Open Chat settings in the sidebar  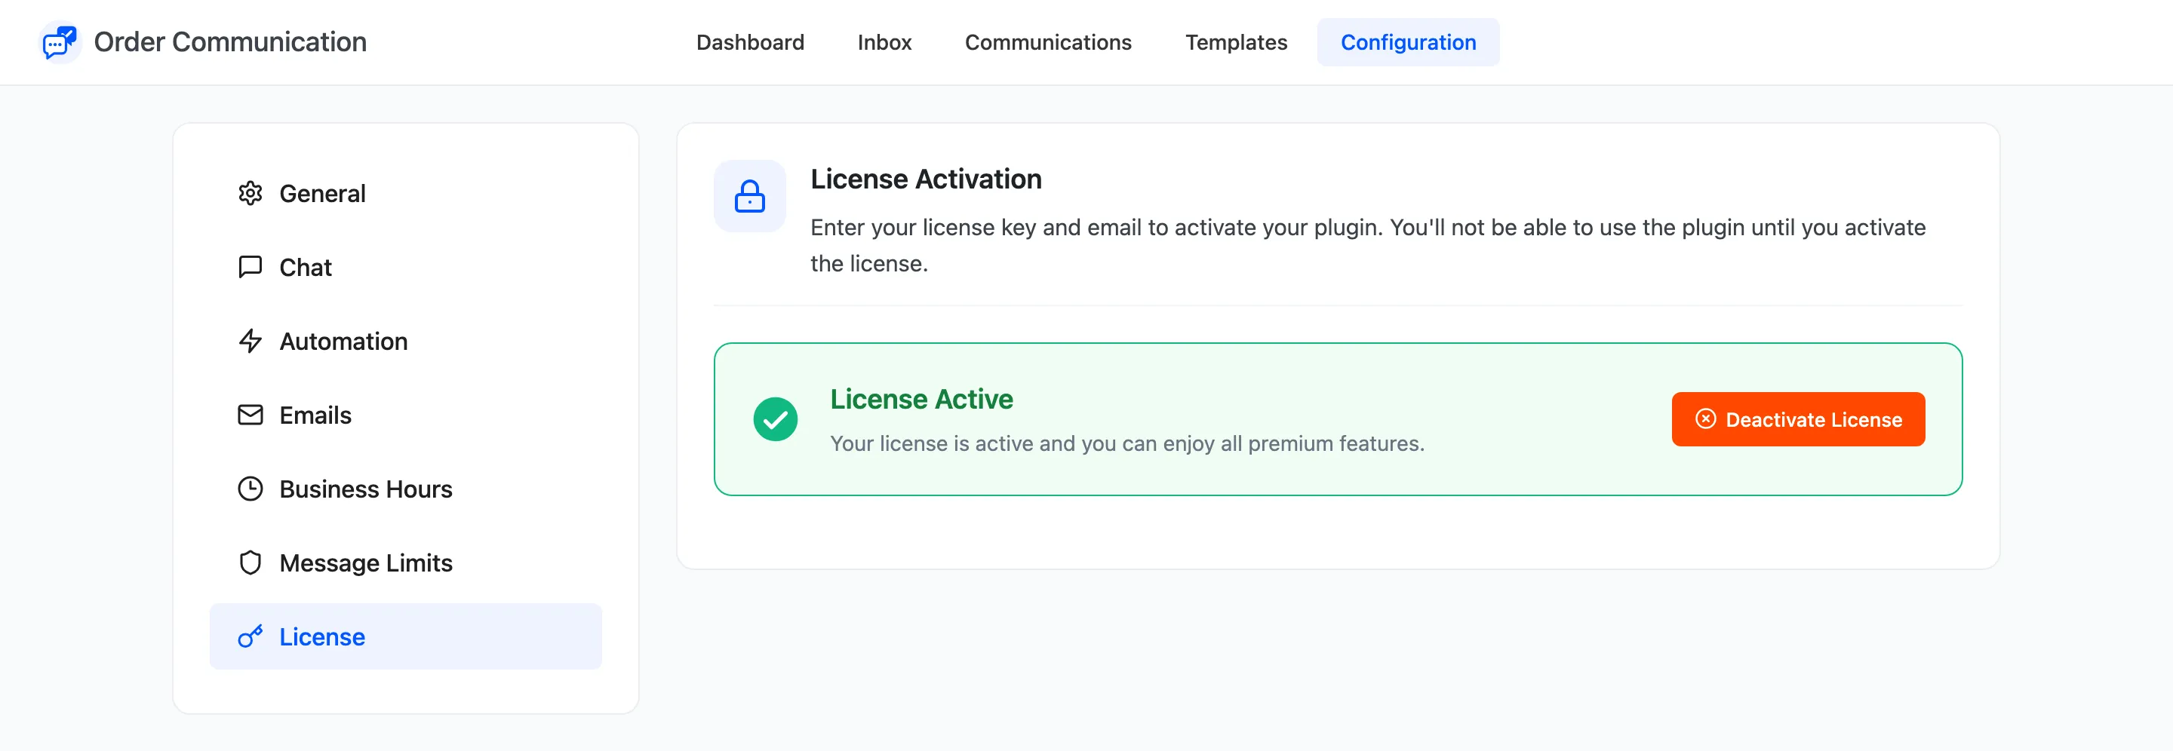click(x=406, y=267)
